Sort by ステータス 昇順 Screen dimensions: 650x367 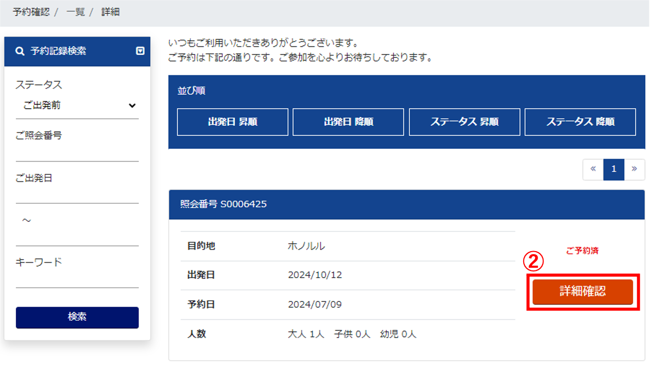(x=464, y=122)
